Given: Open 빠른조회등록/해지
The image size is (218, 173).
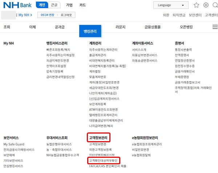Looking at the screenshot, I should 58,50.
